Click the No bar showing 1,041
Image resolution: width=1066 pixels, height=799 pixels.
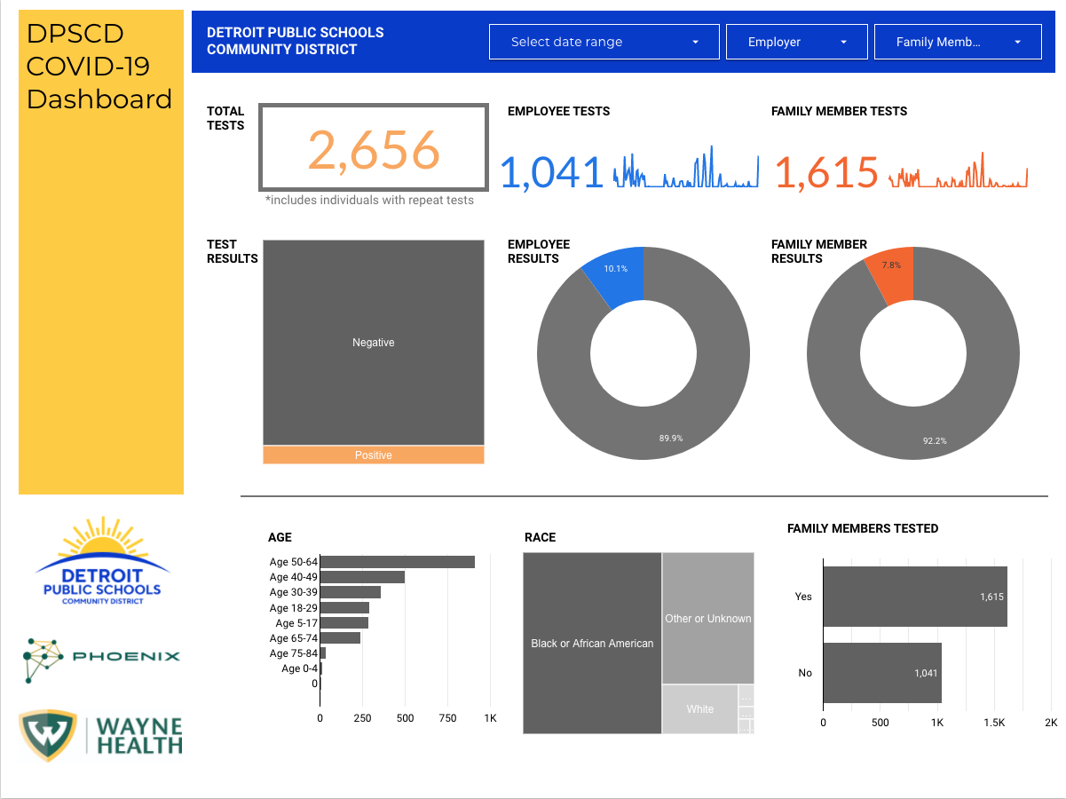(x=881, y=673)
